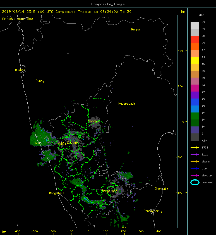The width and height of the screenshot is (216, 235).
Task: Click the Composite_Image title text
Action: 108,4
